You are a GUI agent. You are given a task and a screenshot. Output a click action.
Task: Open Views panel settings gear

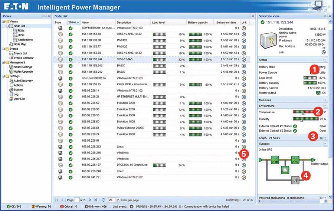[49, 16]
